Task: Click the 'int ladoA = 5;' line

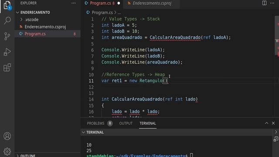Action: [119, 25]
